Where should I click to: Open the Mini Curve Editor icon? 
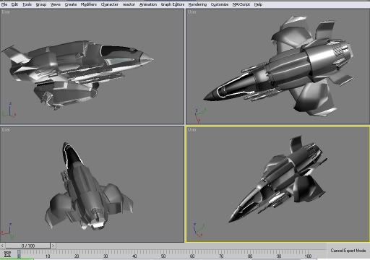tap(7, 254)
